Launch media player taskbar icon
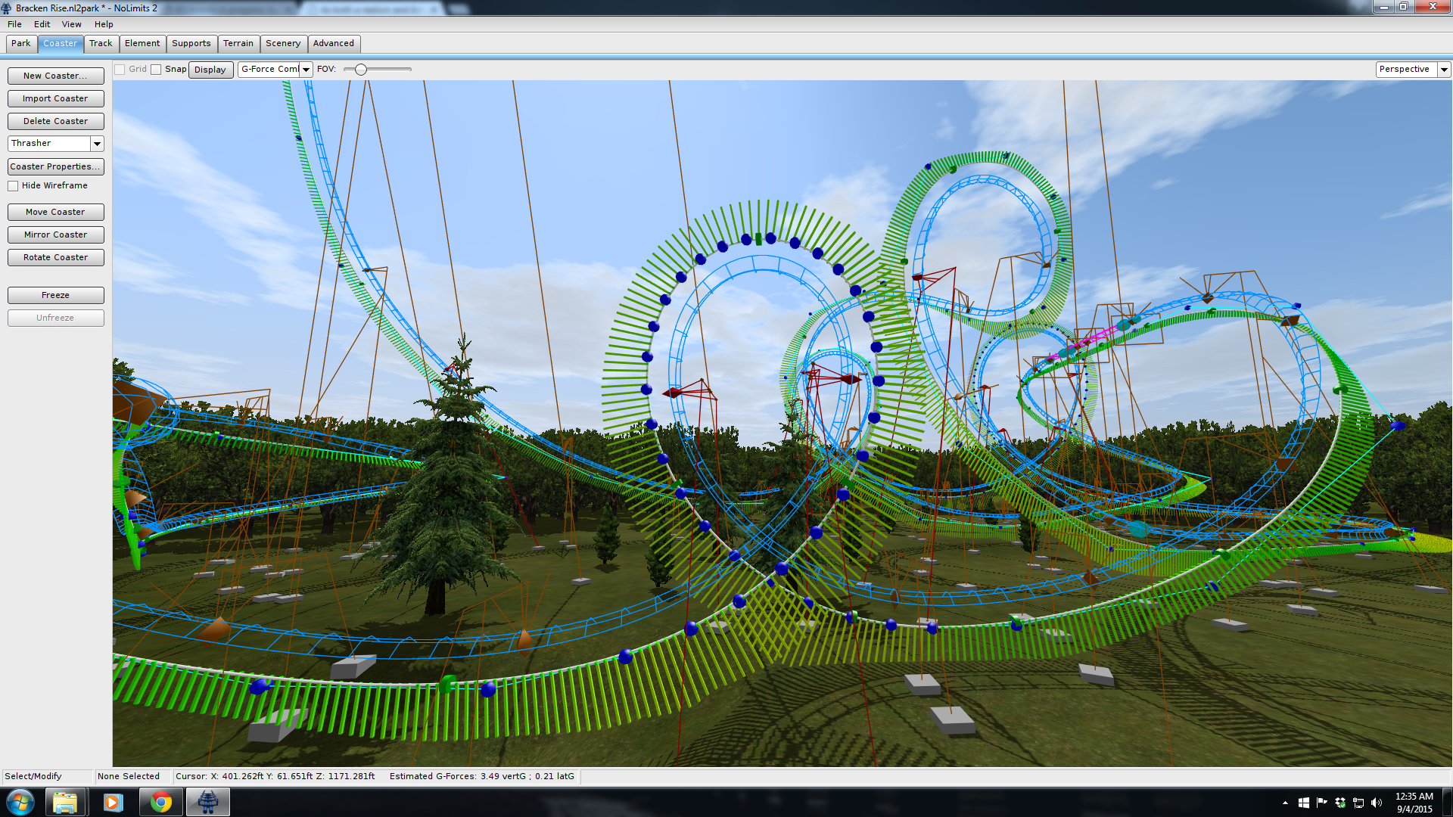 [113, 802]
